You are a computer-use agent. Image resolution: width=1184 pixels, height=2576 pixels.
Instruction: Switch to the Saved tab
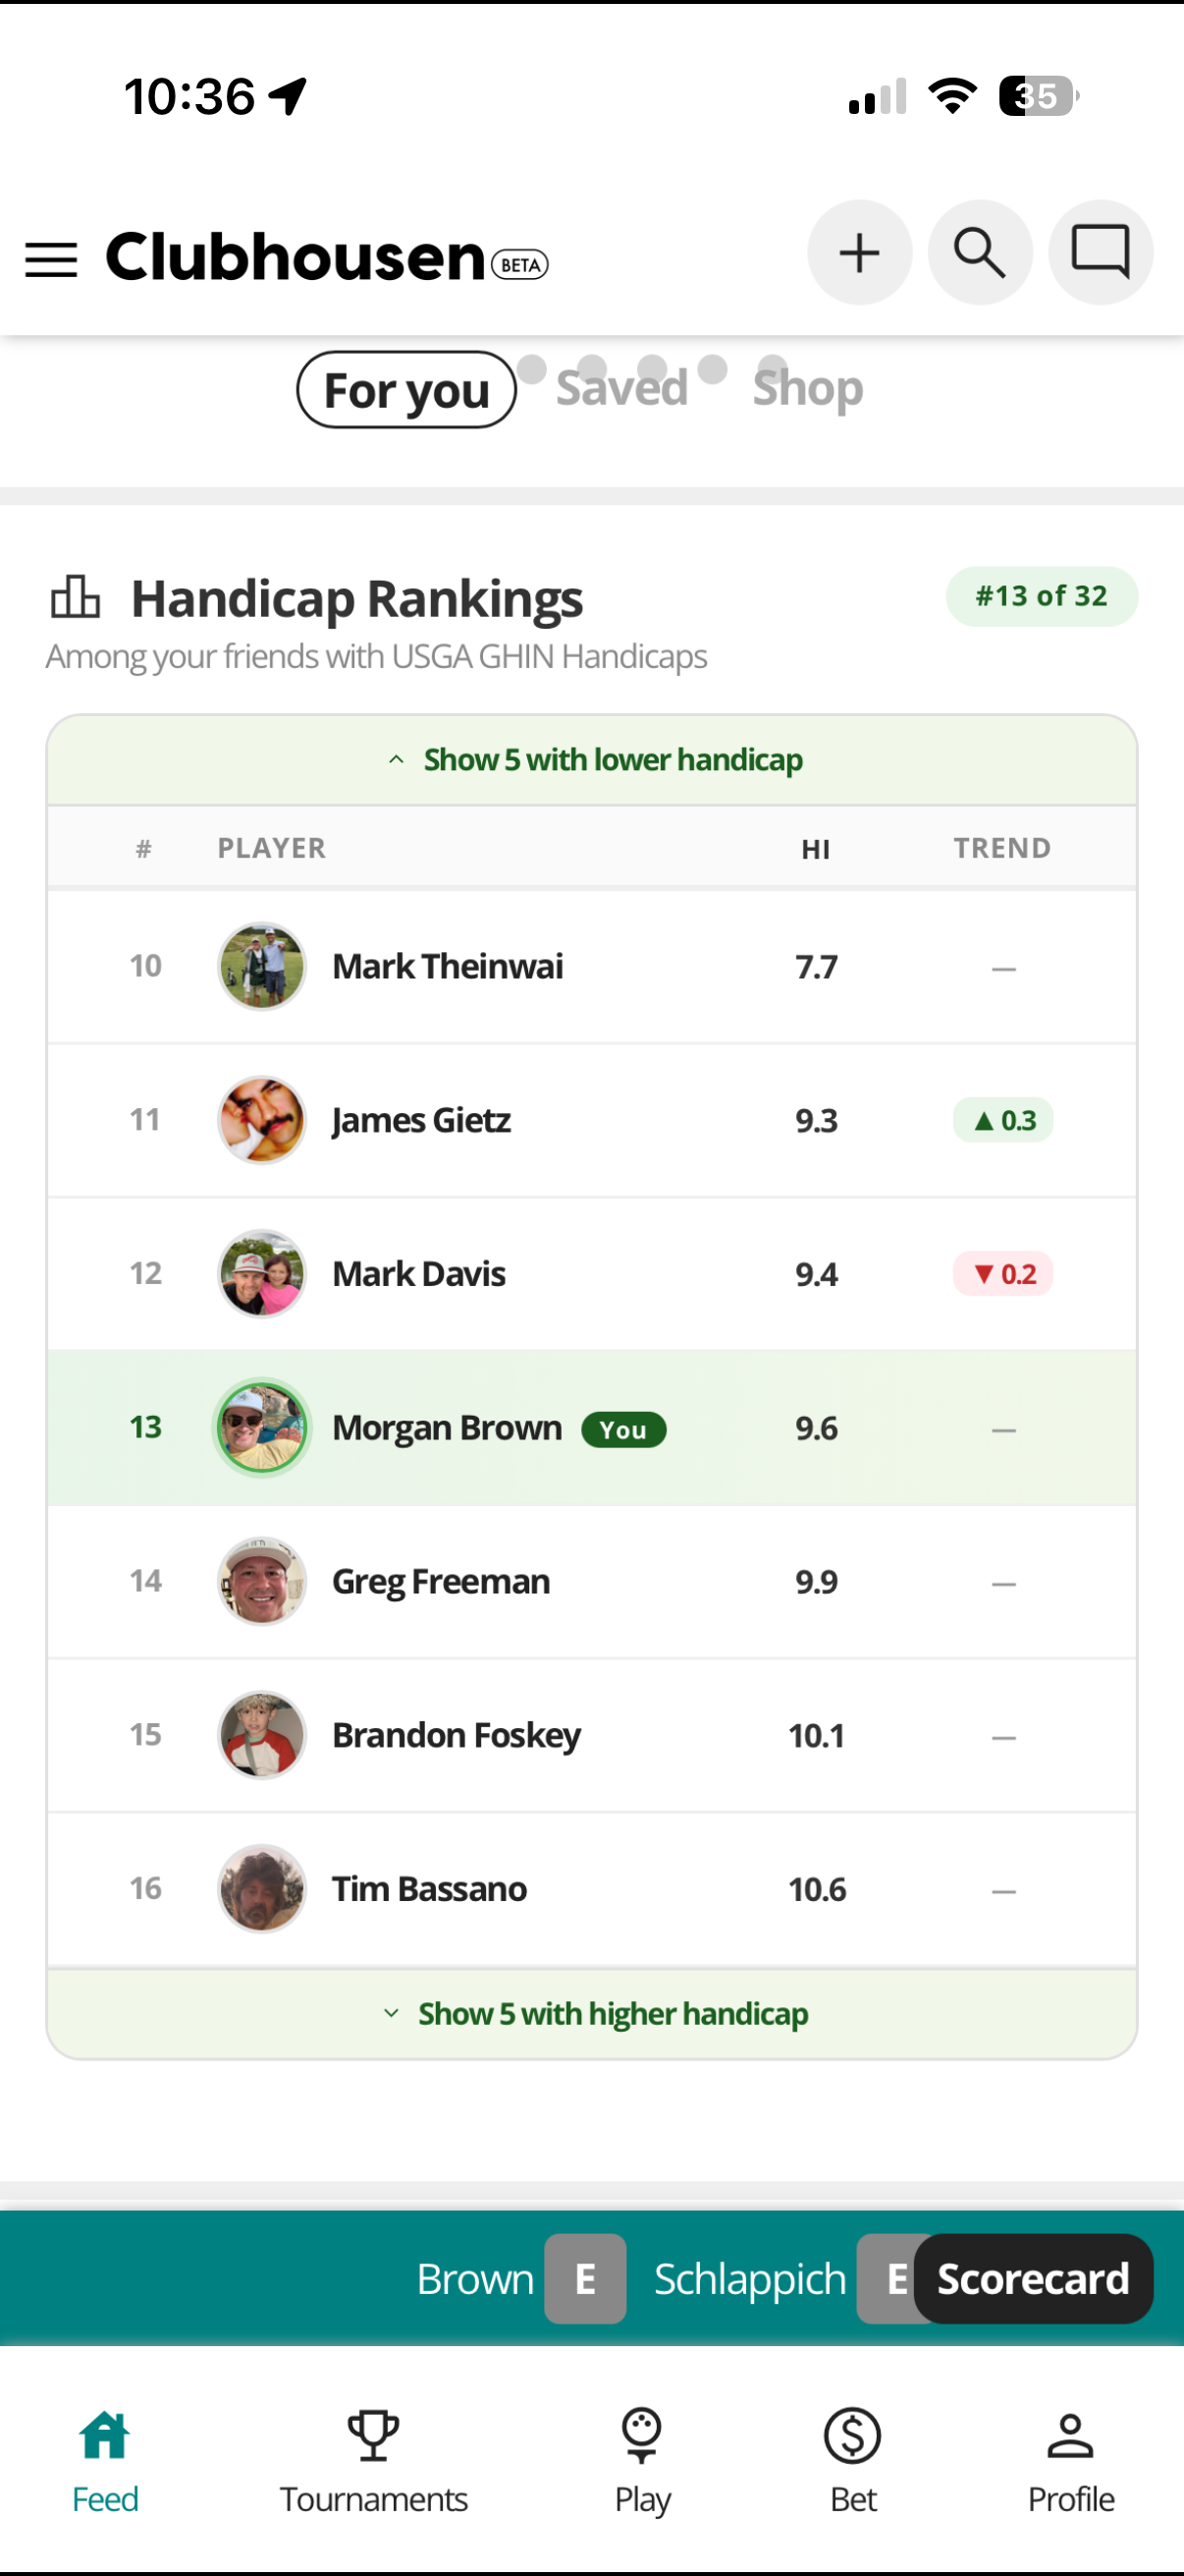click(x=621, y=388)
